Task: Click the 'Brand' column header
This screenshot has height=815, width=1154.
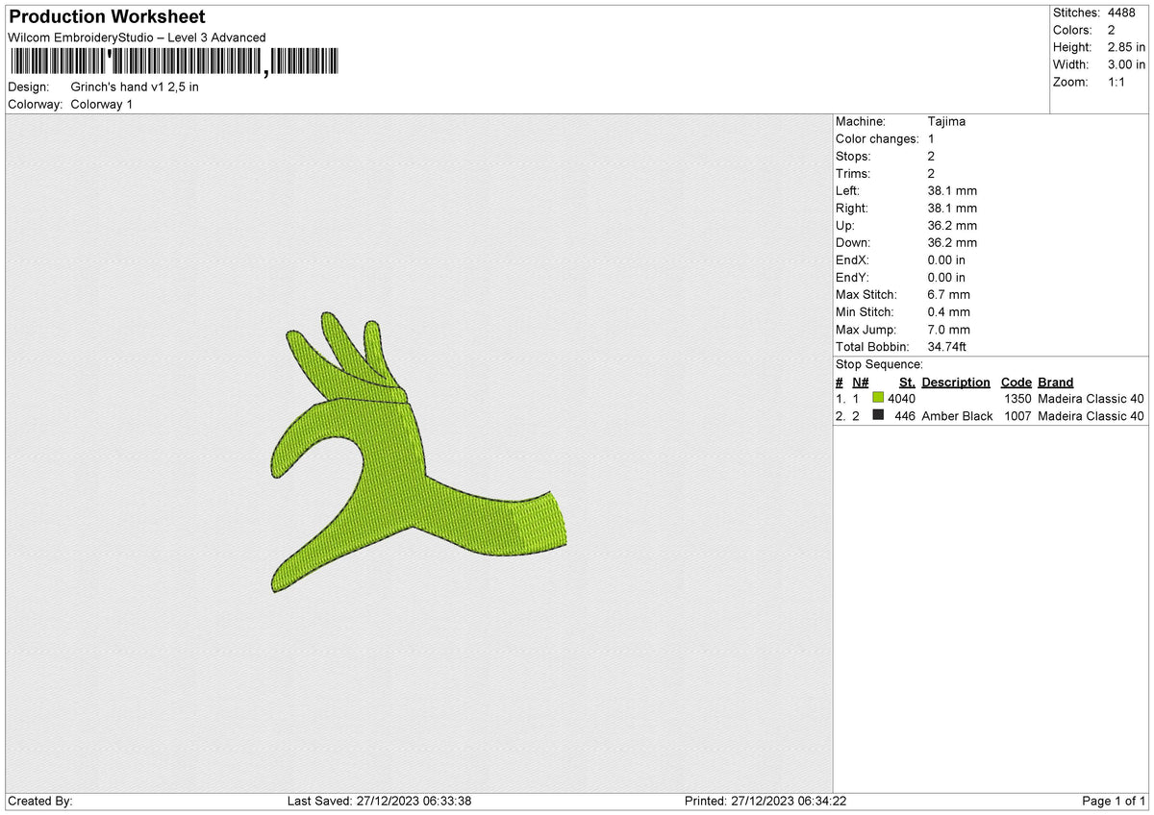Action: 1056,382
